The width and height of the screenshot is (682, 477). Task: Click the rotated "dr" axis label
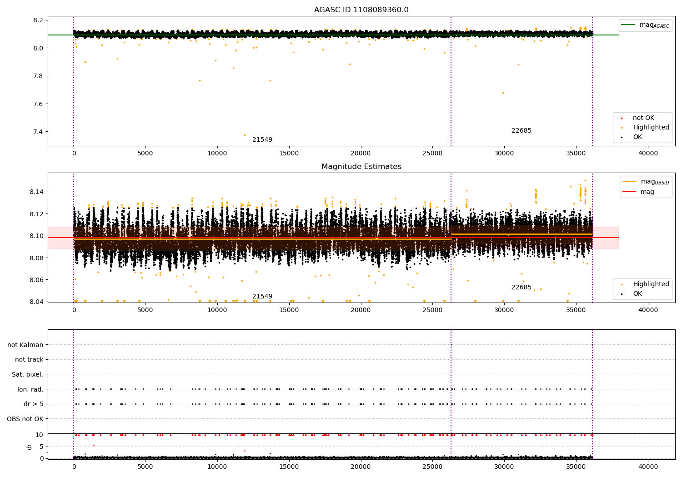tap(30, 447)
